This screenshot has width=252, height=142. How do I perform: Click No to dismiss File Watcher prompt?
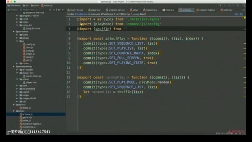tap(241, 14)
